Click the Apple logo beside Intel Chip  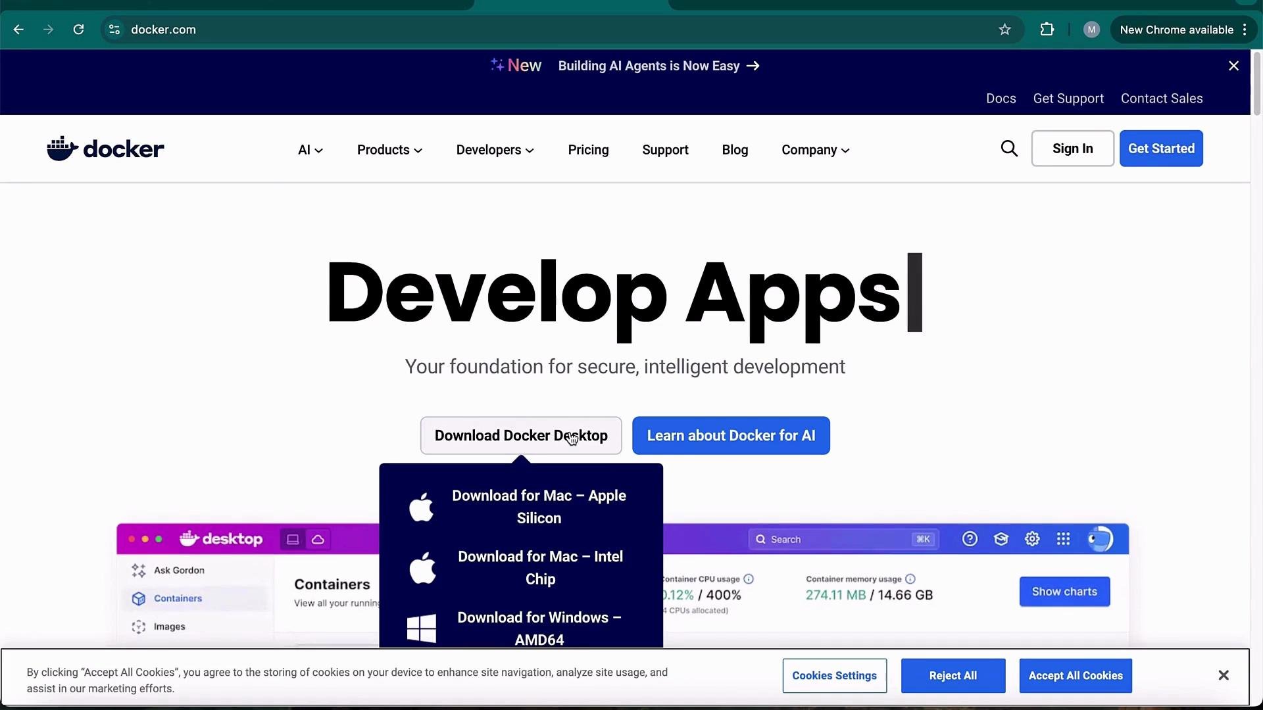point(422,568)
